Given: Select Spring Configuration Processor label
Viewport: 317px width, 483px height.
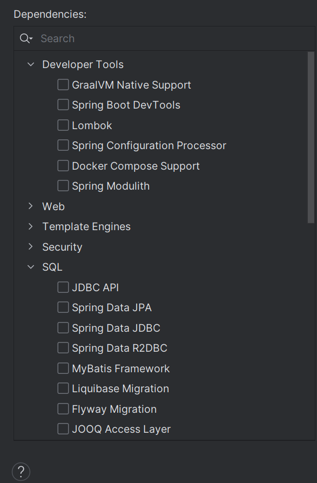Looking at the screenshot, I should (x=149, y=146).
